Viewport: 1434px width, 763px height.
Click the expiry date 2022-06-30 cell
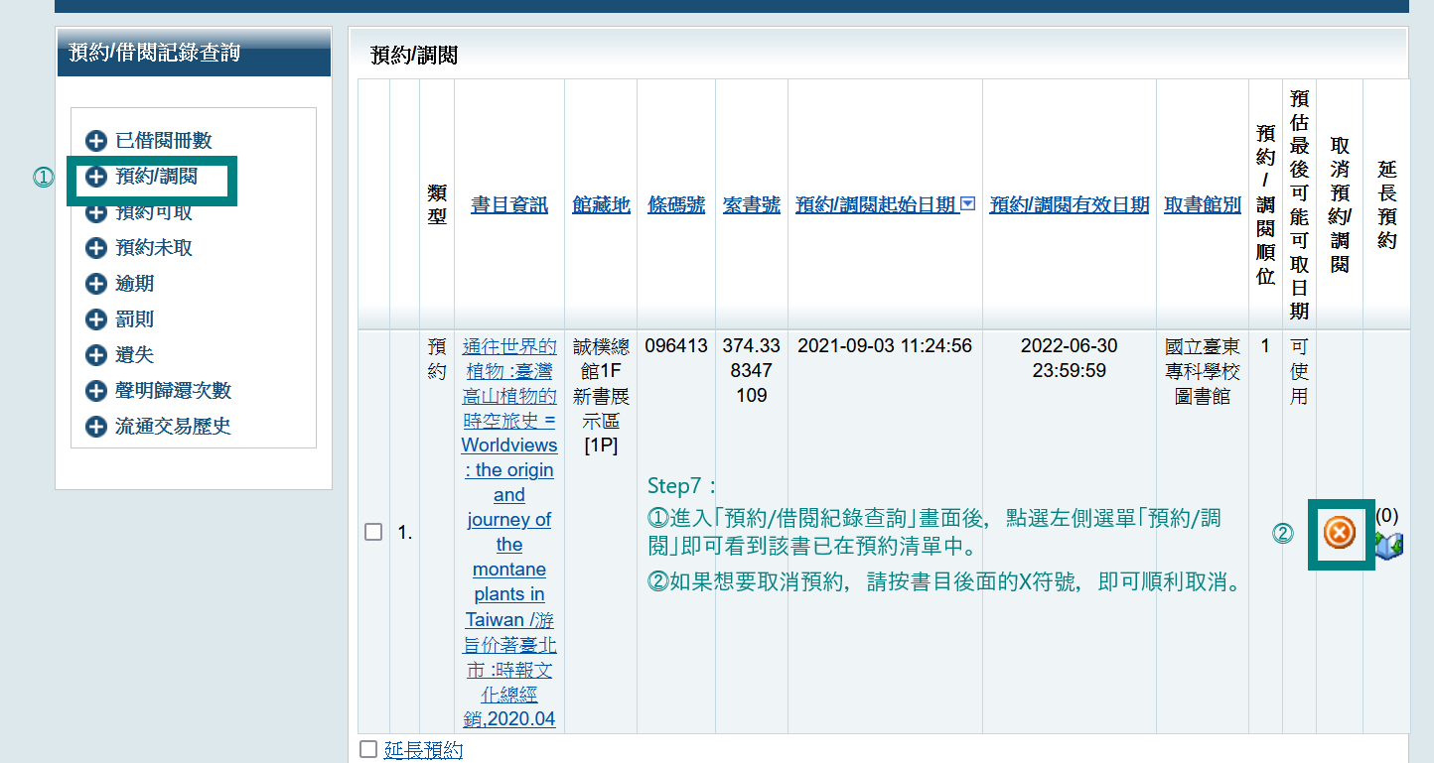pos(1070,358)
